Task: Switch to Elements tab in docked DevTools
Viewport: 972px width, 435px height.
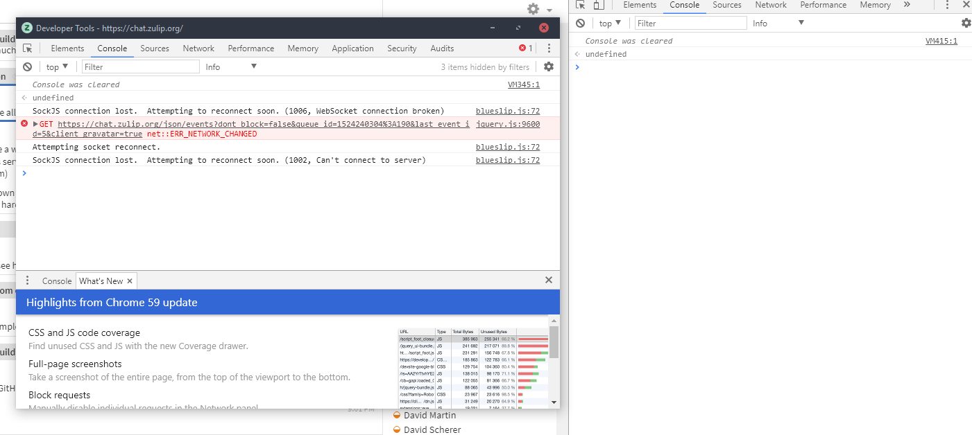Action: point(640,5)
